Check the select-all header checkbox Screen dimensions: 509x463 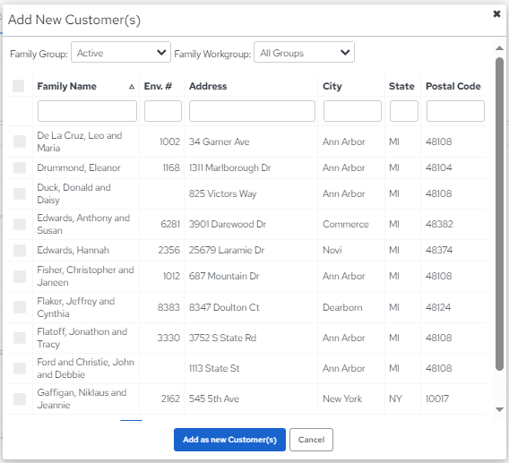[x=19, y=86]
